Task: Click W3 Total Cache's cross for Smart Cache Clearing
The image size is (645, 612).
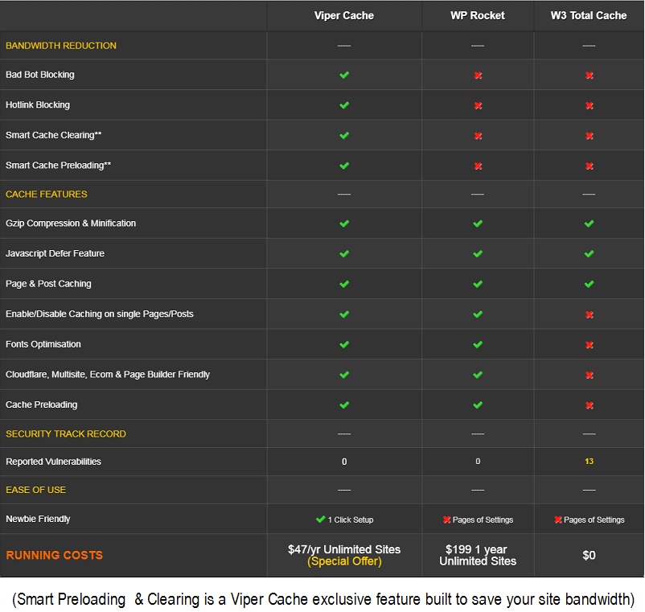Action: pyautogui.click(x=590, y=136)
